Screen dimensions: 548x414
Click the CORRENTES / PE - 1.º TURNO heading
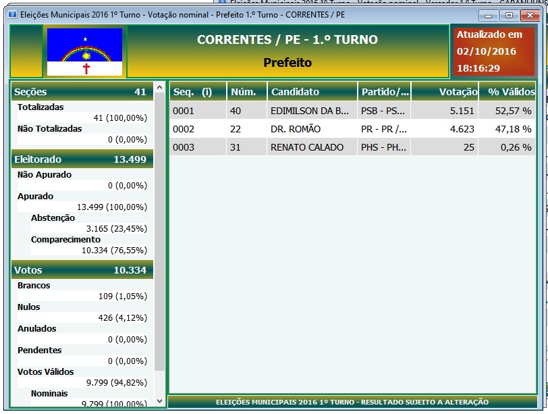pos(287,40)
